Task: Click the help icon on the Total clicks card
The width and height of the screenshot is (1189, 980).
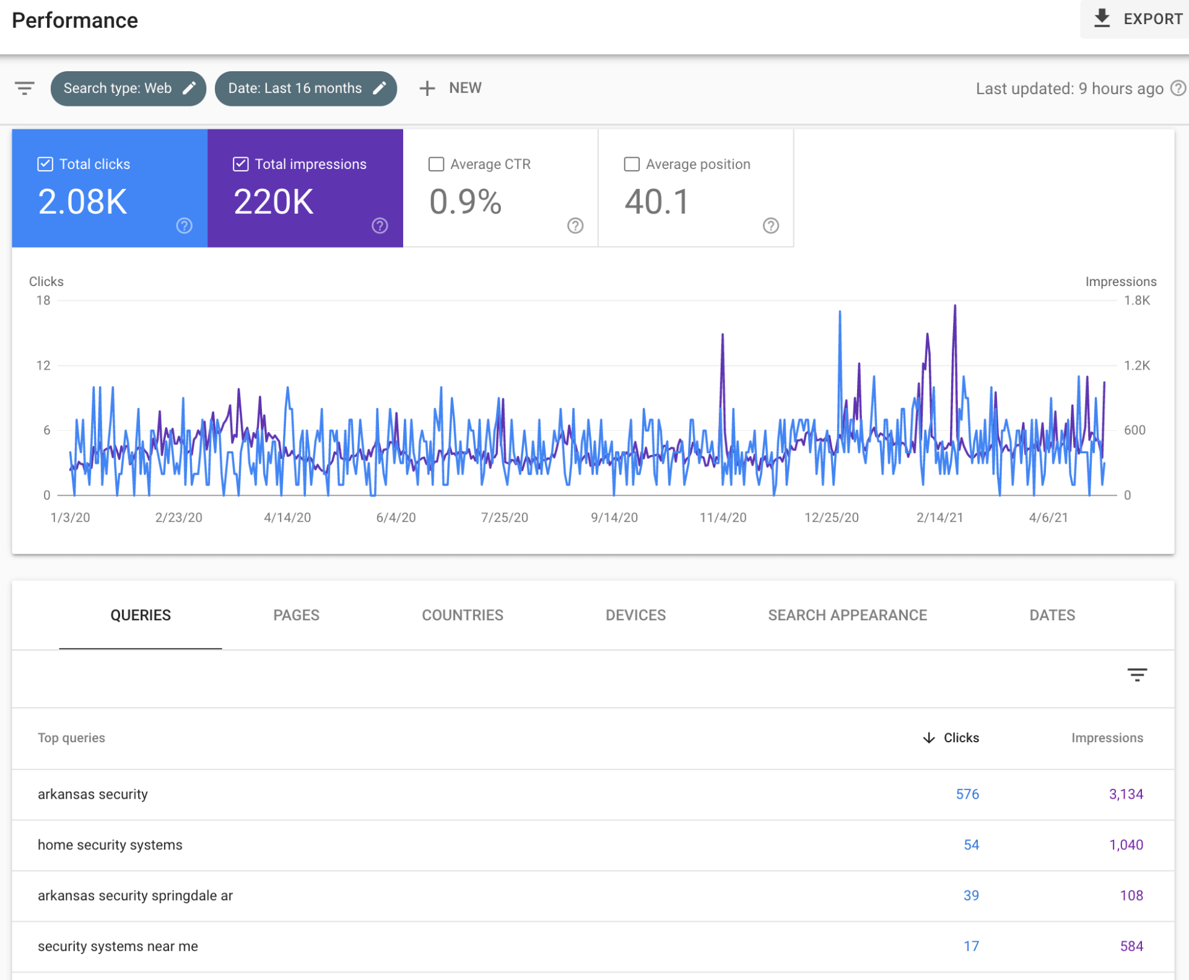Action: (x=184, y=226)
